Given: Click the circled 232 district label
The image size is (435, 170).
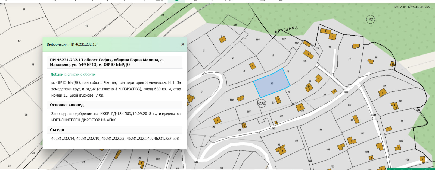Looking at the screenshot, I should click(x=262, y=103).
